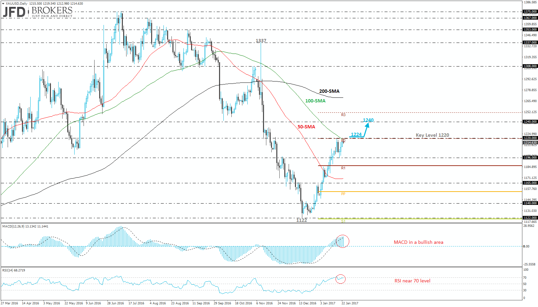This screenshot has height=307, width=538.
Task: Click the orange PP pivot label
Action: (343, 194)
